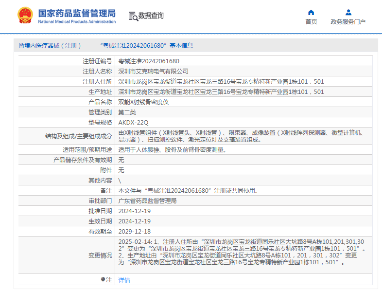The image size is (382, 292).
Task: Click the 产品名称 label
Action: tap(100, 102)
